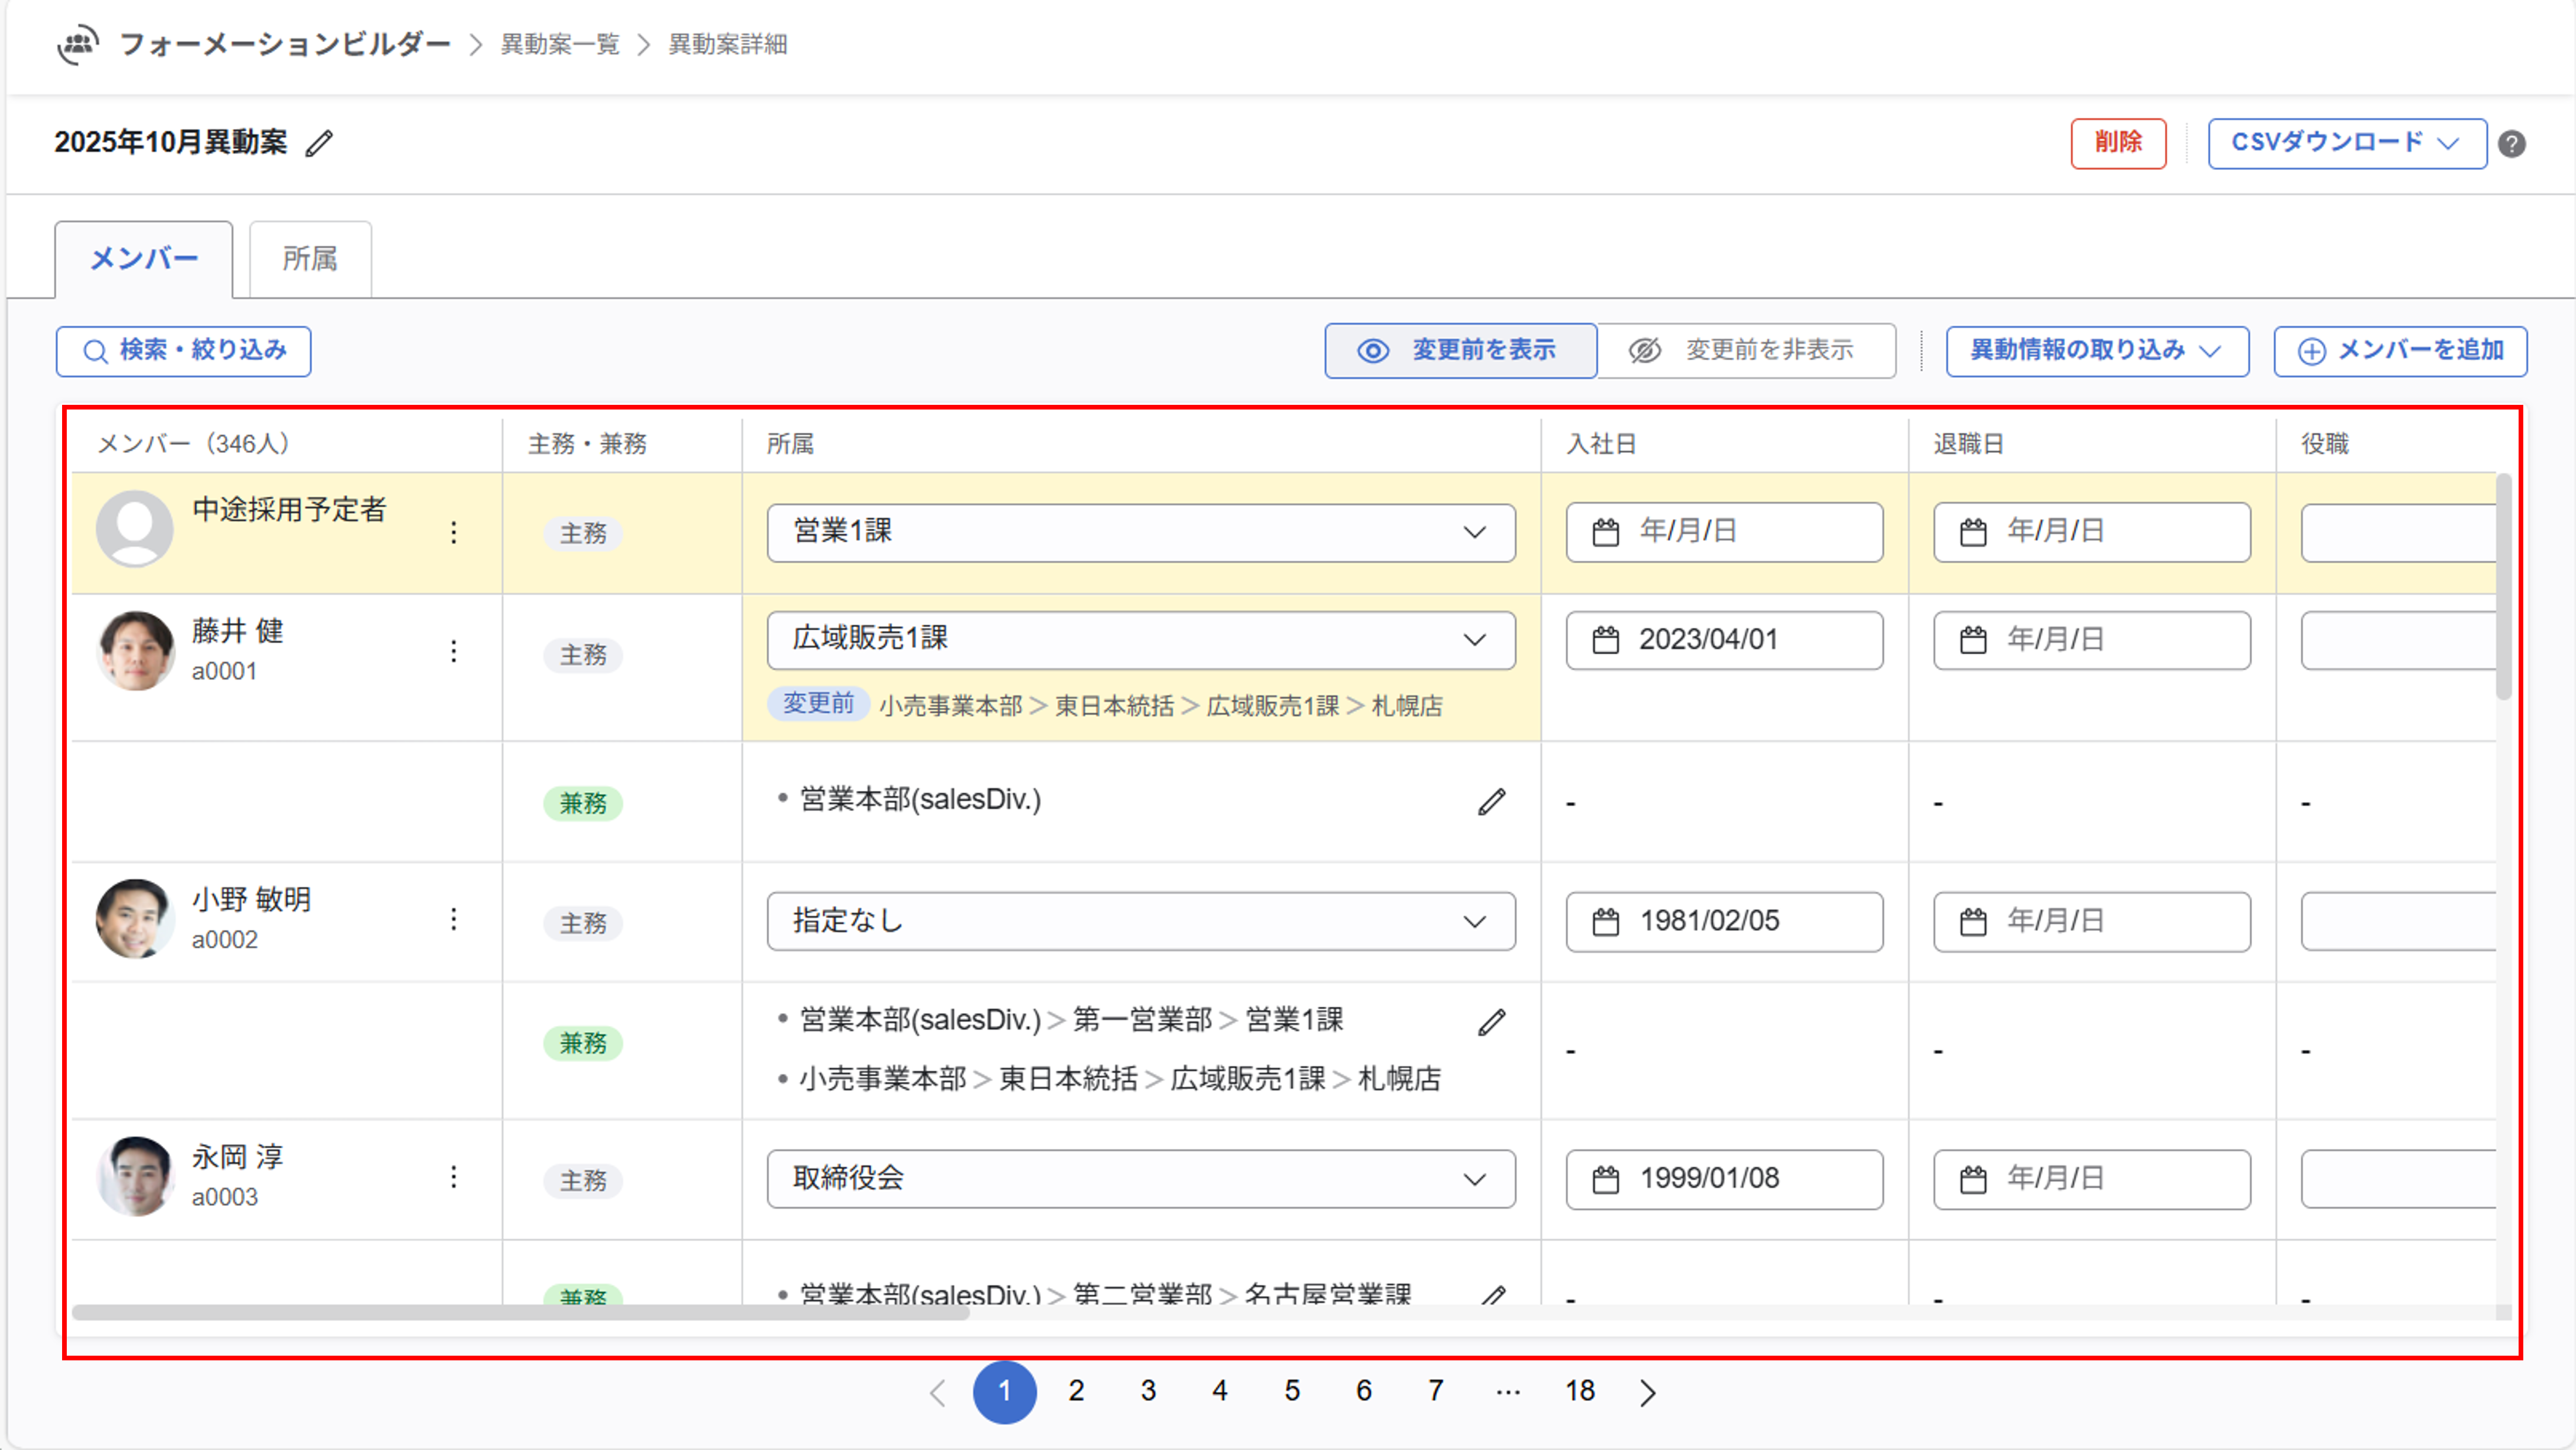Click the Formation Builder logo icon
This screenshot has width=2576, height=1450.
click(78, 44)
